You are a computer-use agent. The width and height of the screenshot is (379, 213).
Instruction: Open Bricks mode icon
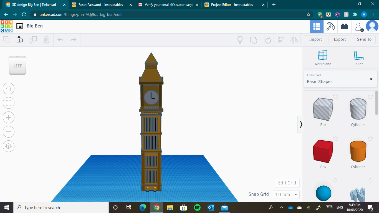tap(344, 26)
